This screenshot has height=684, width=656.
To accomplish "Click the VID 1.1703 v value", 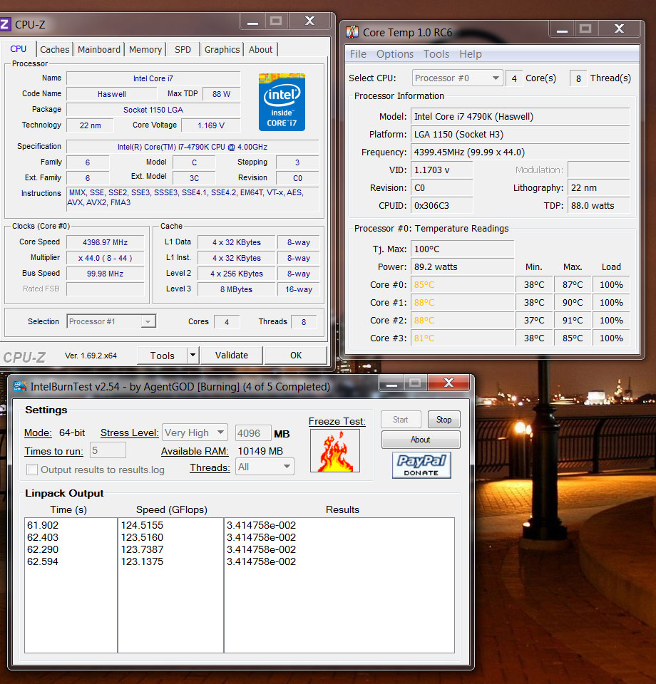I will [x=441, y=170].
